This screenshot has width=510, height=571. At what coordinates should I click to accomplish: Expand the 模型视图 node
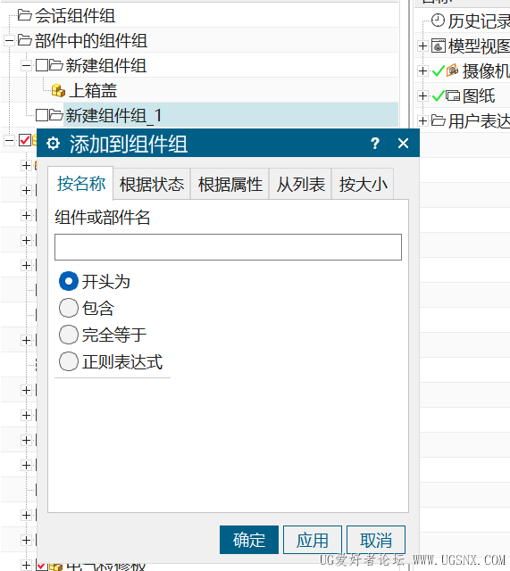(x=422, y=46)
